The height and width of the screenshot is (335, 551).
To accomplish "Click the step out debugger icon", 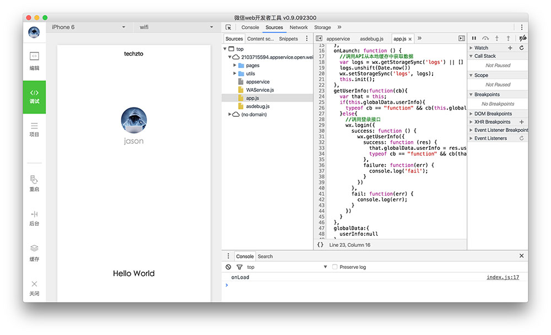I will pos(508,39).
